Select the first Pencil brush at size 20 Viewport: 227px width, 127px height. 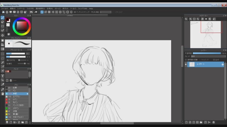click(x=17, y=88)
